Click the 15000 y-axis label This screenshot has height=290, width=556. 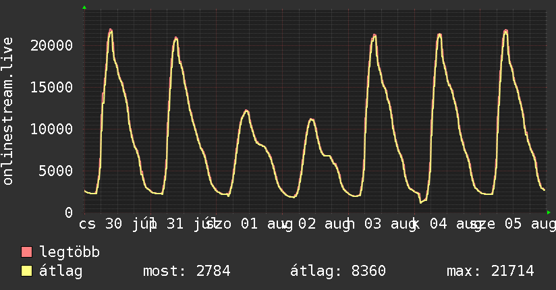click(52, 87)
